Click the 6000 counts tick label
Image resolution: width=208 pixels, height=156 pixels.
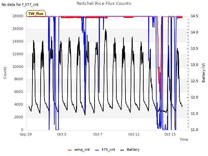19,92
